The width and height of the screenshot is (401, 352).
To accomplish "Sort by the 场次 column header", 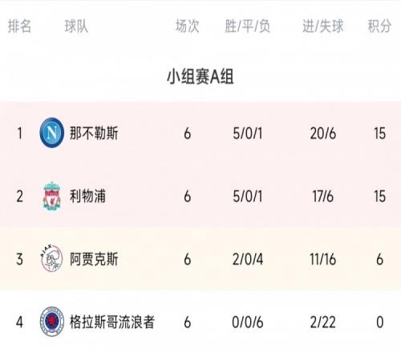I will coord(187,26).
